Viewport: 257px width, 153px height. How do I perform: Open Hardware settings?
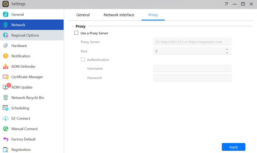(32, 46)
